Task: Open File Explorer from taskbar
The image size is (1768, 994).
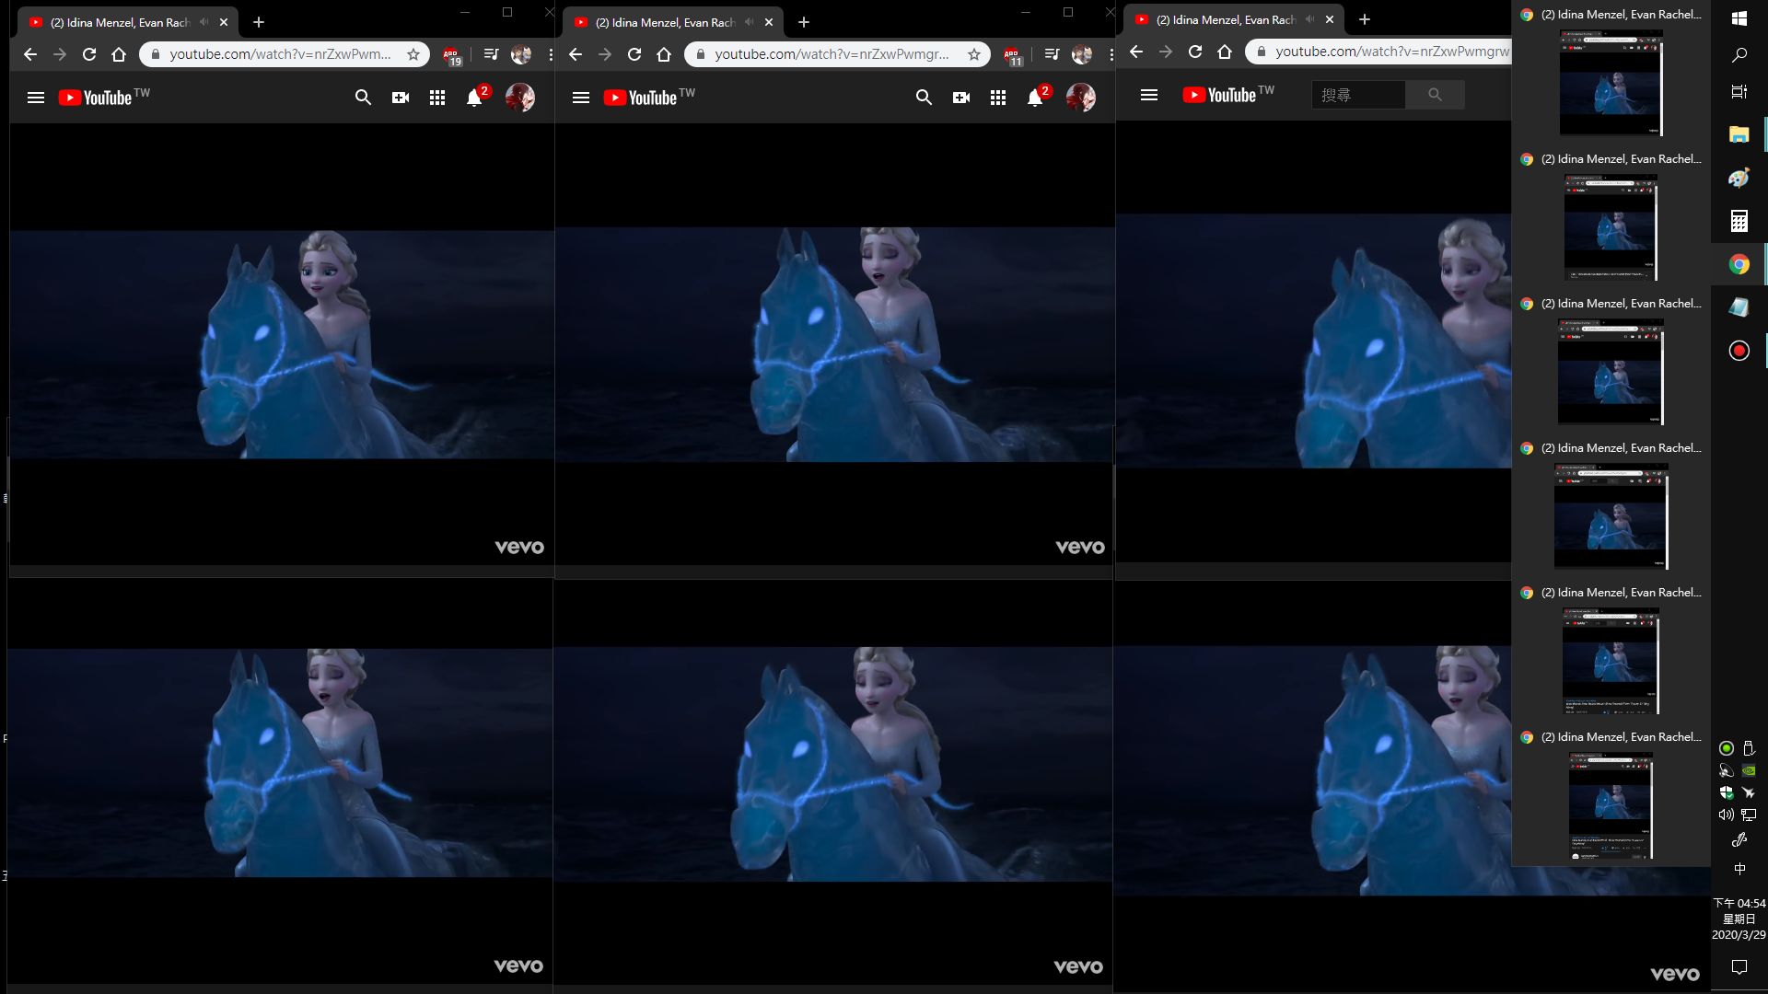Action: coord(1739,135)
